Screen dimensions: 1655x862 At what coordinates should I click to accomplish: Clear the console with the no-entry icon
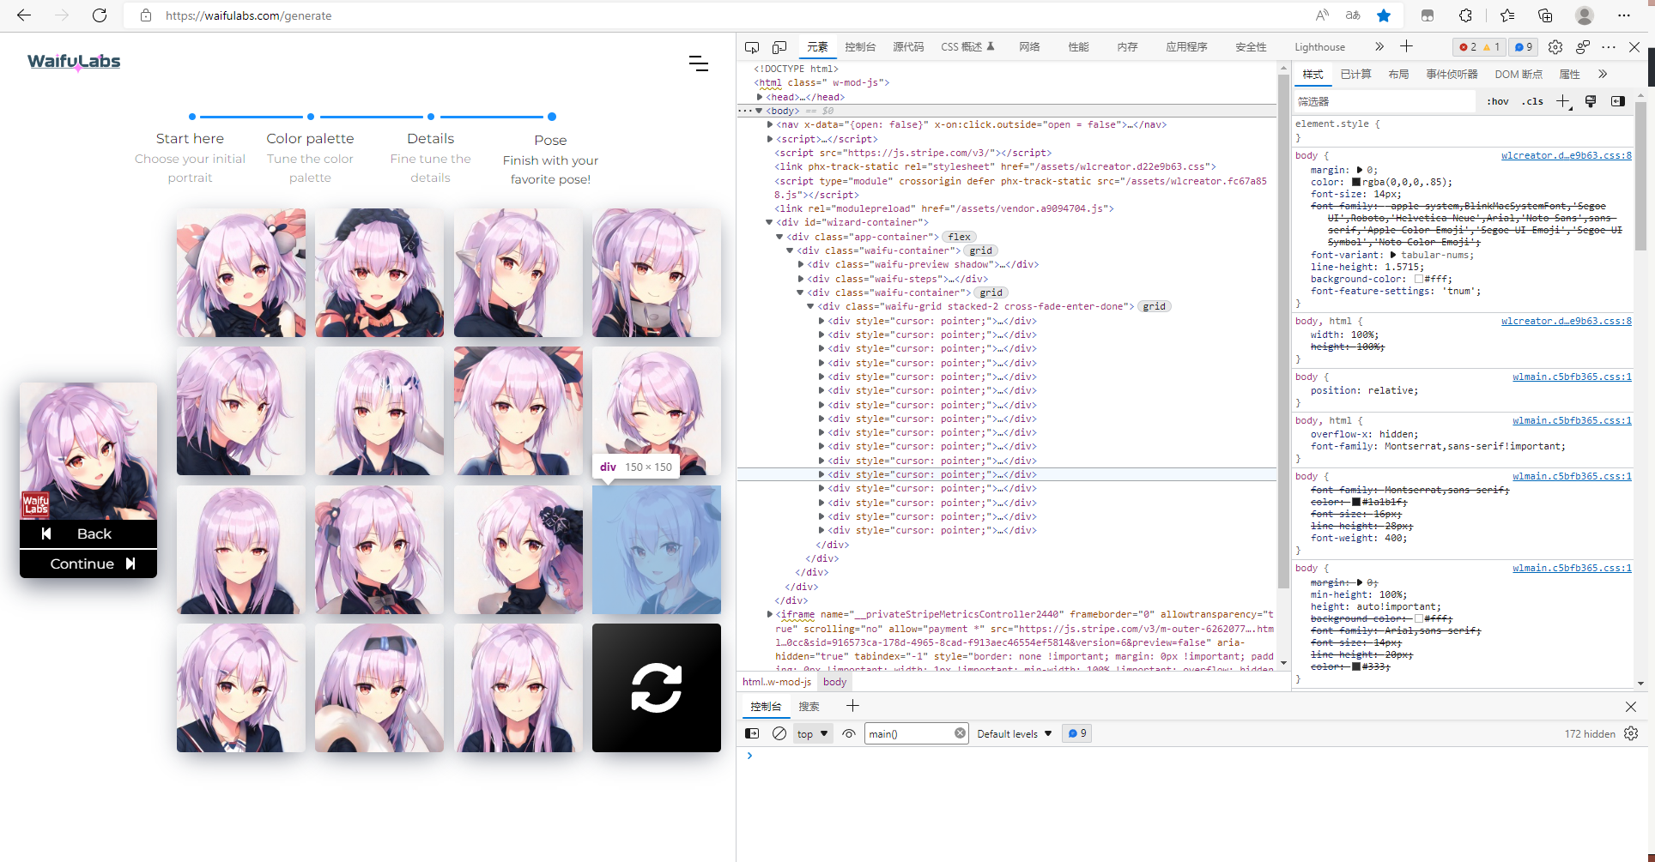point(779,733)
